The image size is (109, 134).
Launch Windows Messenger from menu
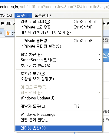coord(58,114)
